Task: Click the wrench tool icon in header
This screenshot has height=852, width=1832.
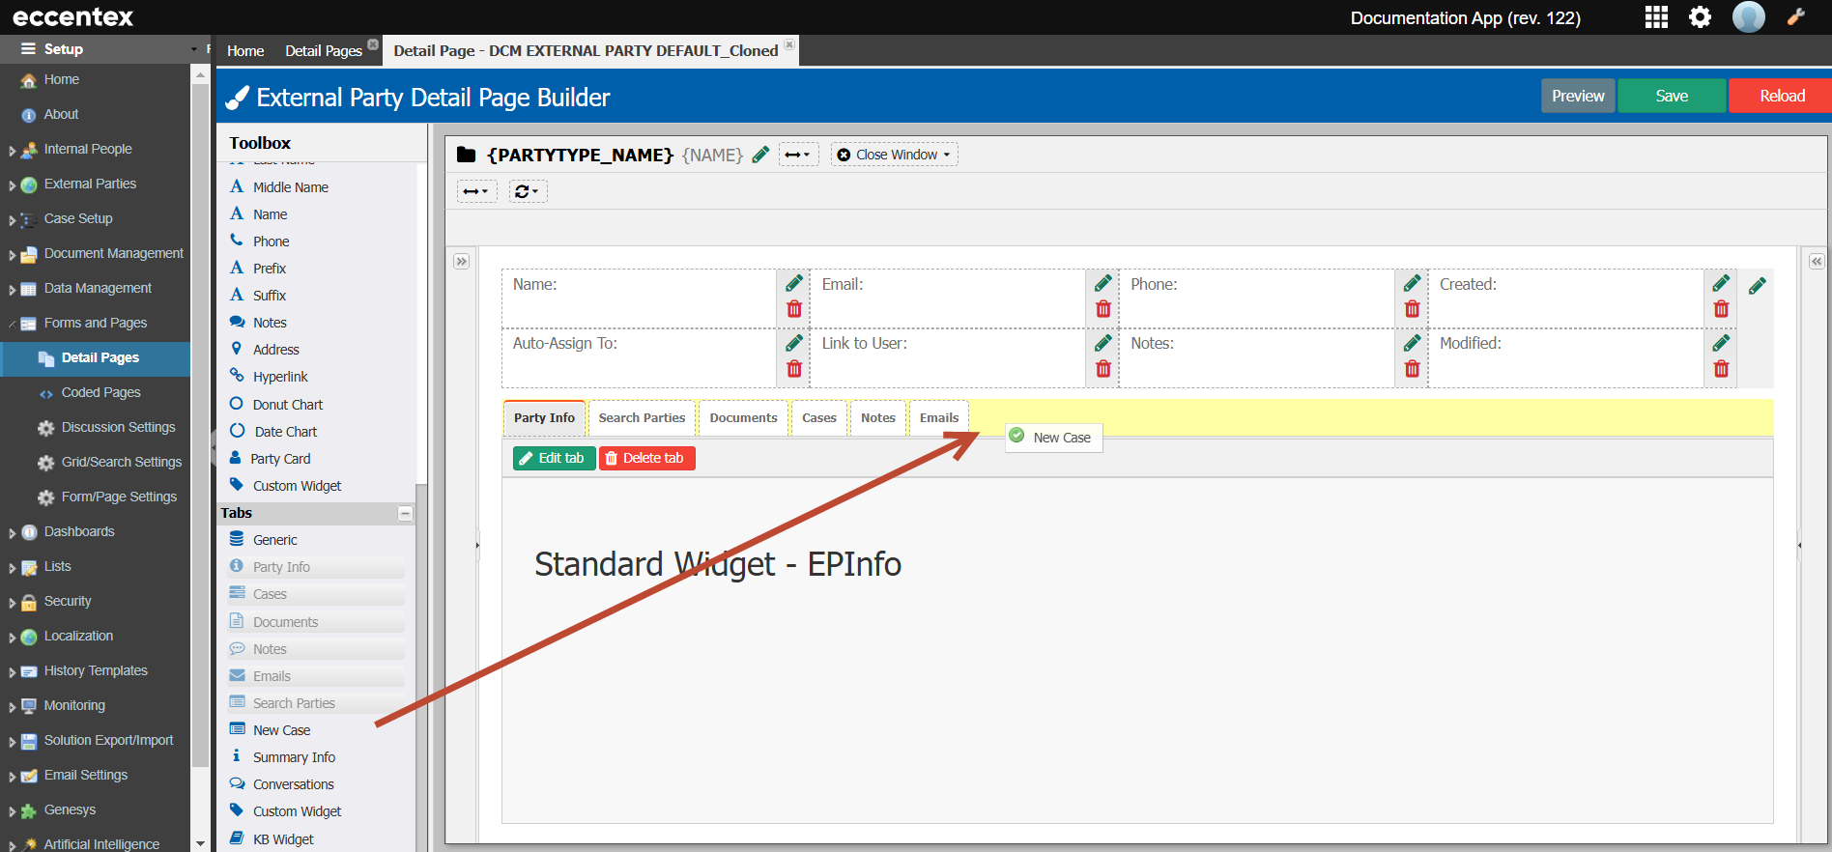Action: 1796,16
